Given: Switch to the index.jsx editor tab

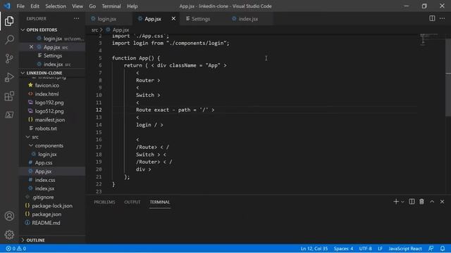Looking at the screenshot, I should (x=248, y=19).
